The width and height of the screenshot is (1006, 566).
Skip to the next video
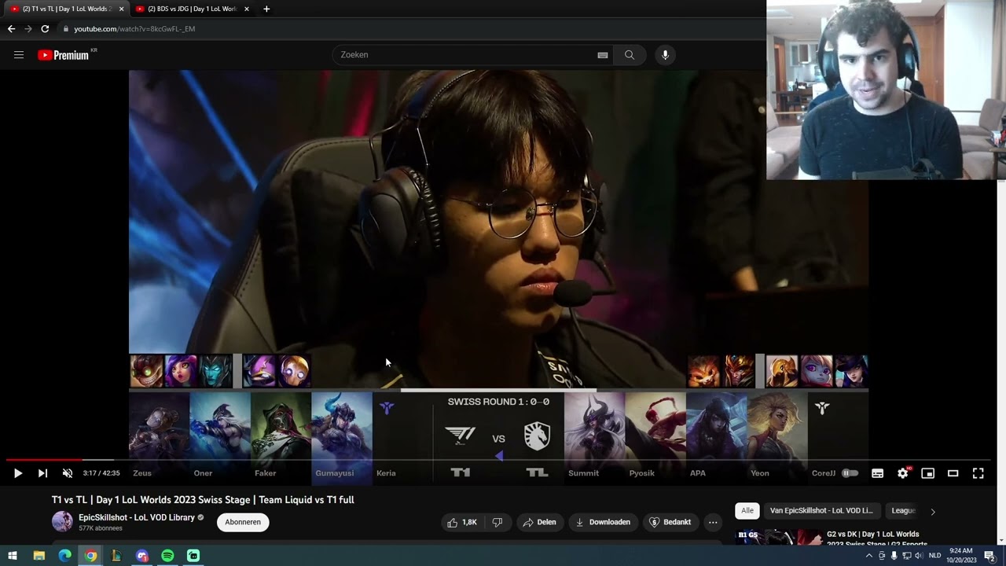(x=42, y=473)
